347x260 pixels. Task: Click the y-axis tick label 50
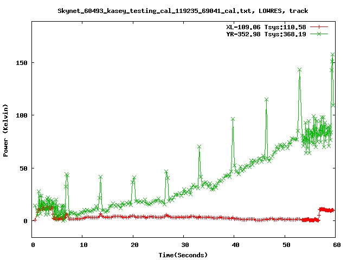(x=23, y=168)
